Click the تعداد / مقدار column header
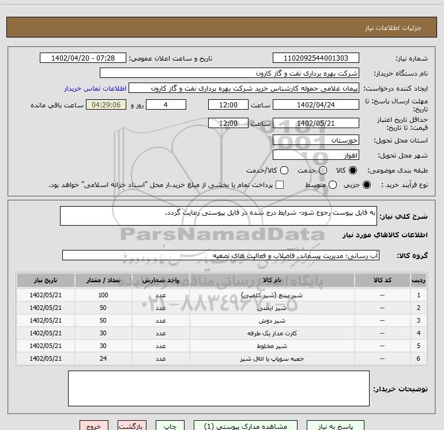Screen dimensions: 444x430 pyautogui.click(x=103, y=280)
